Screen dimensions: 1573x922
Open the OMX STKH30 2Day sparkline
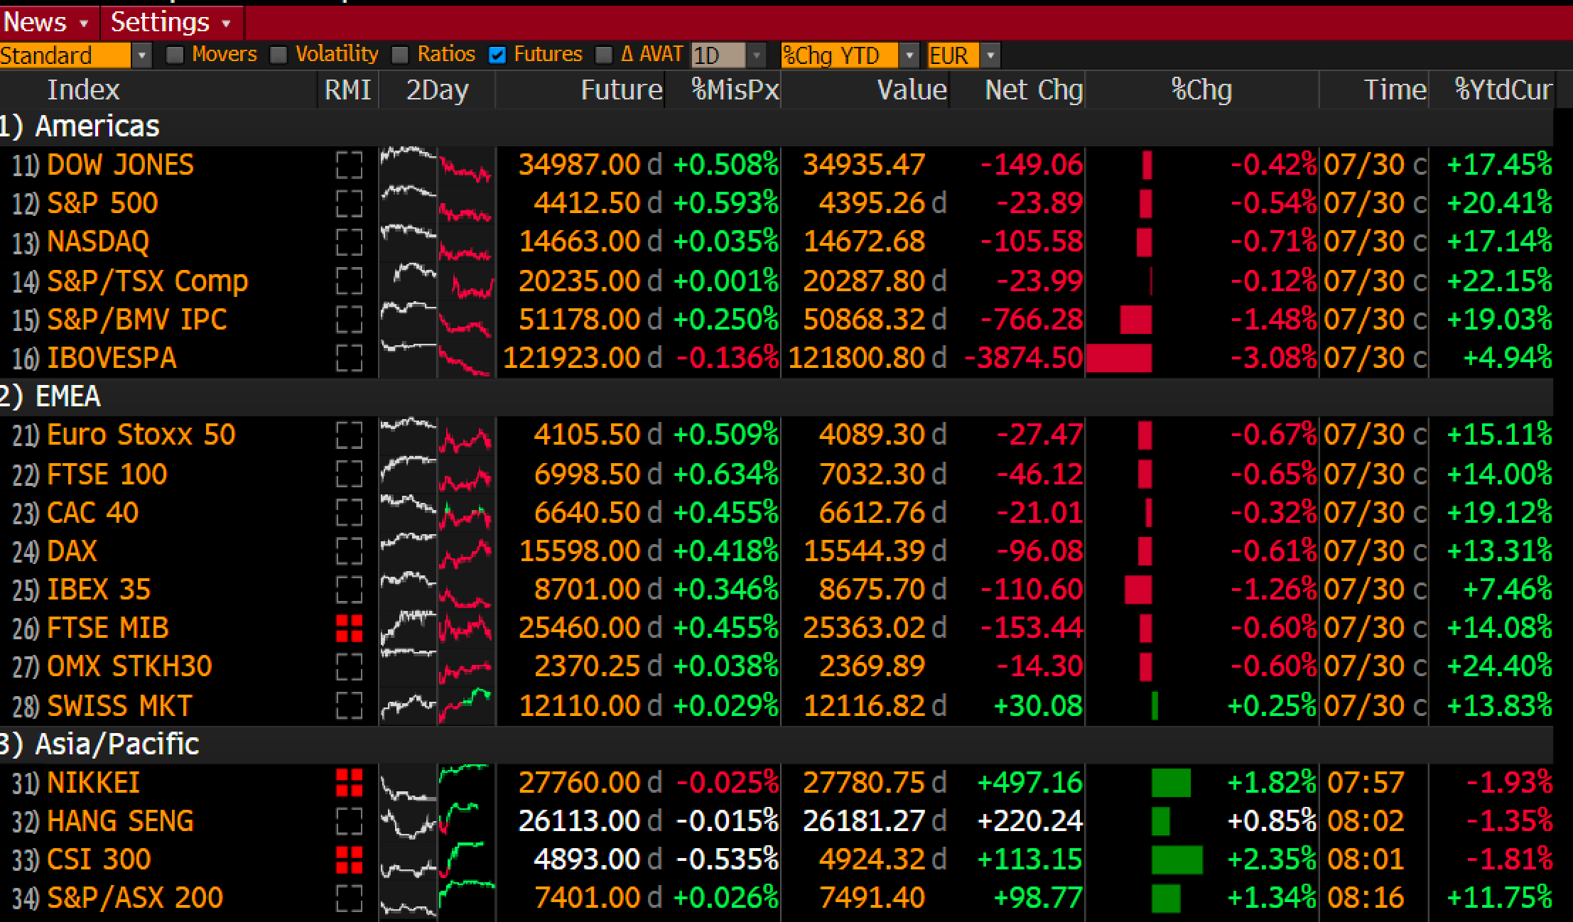click(436, 666)
